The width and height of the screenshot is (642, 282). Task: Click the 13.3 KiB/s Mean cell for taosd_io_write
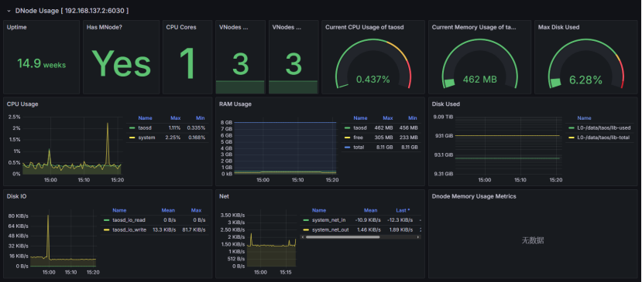pyautogui.click(x=163, y=229)
